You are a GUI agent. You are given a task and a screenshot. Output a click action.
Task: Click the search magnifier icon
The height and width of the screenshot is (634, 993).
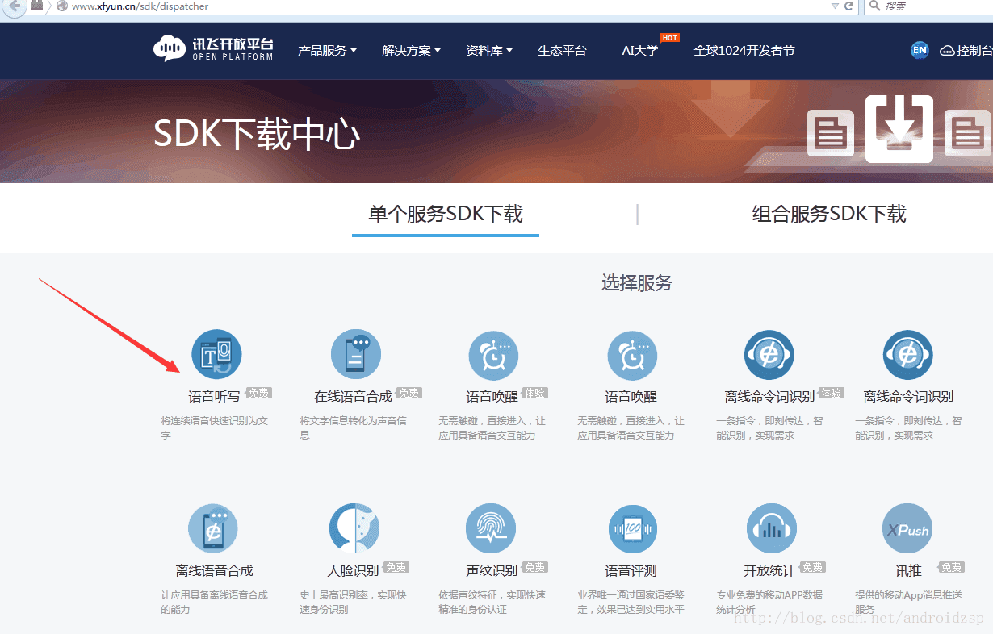point(875,6)
